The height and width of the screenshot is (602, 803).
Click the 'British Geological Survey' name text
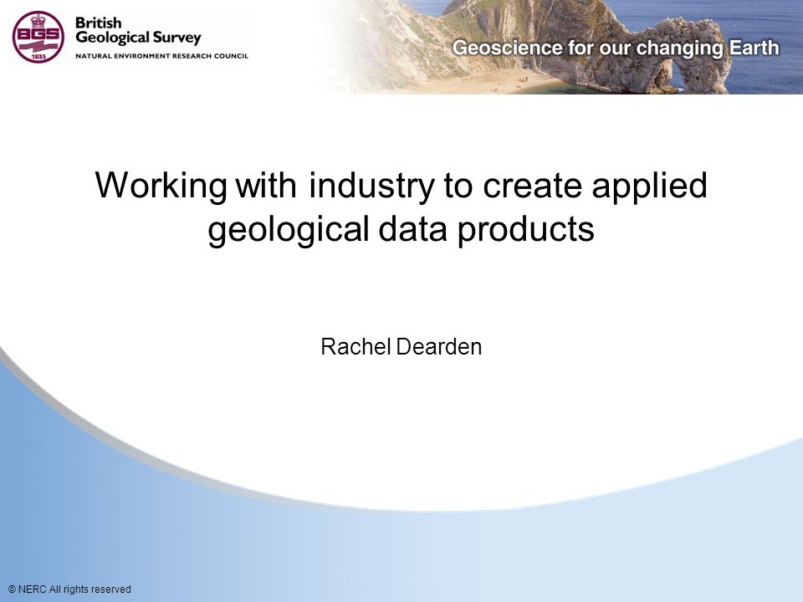point(138,31)
